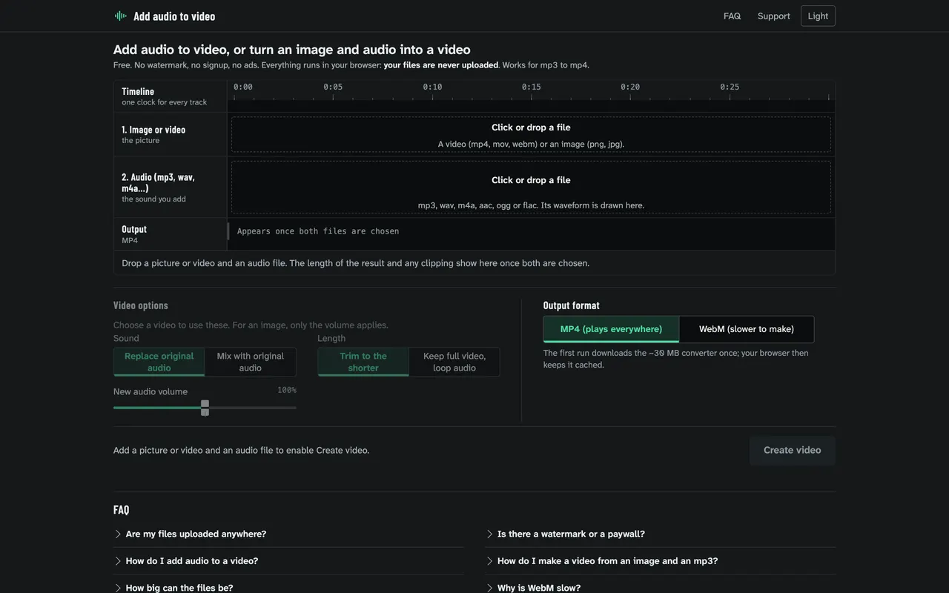Choose 'Keep full video, loop audio'
949x593 pixels.
click(454, 362)
